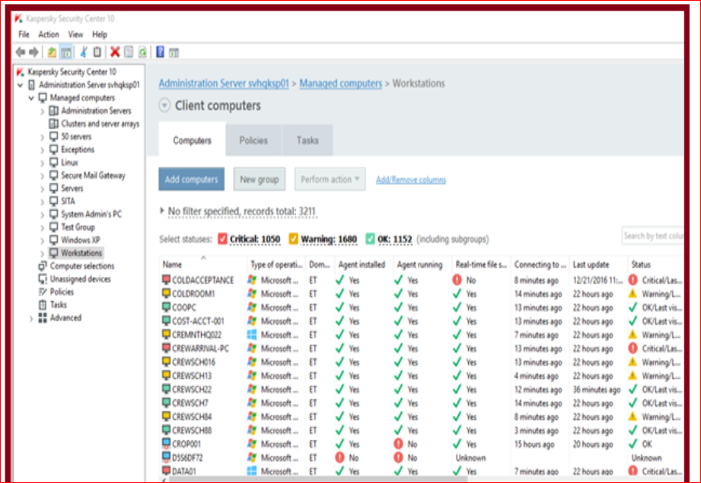Expand the No filter specified triangle
This screenshot has height=483, width=701.
pos(162,211)
